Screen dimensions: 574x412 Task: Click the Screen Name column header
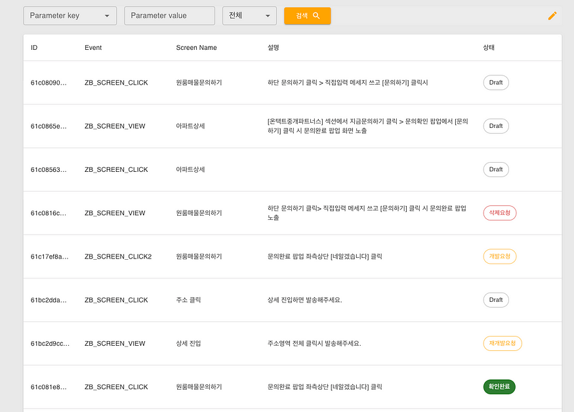click(x=196, y=48)
